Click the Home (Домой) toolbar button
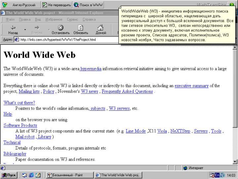 [101, 30]
